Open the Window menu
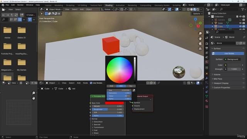The height and width of the screenshot is (139, 247). 30,5
